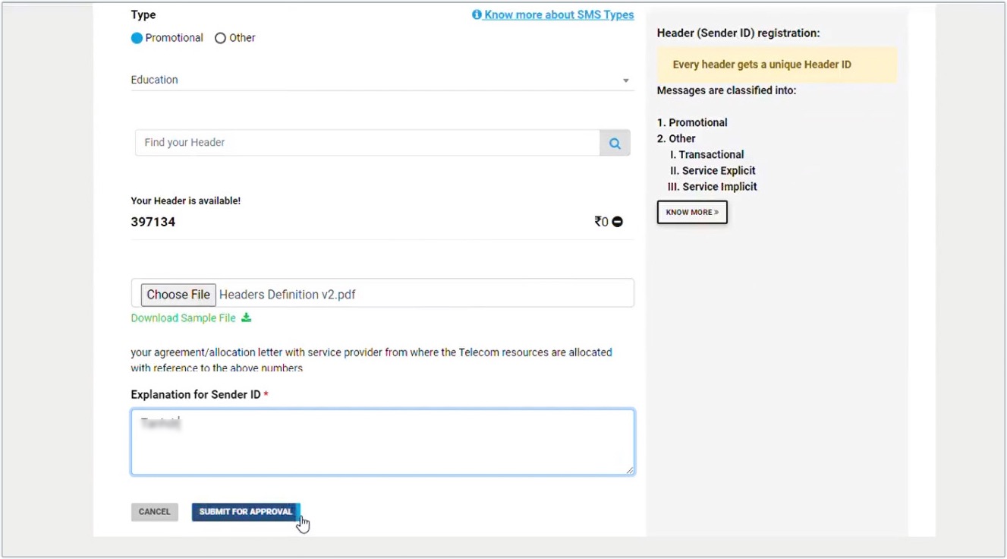Click the Submit For Approval button
Image resolution: width=1007 pixels, height=559 pixels.
point(245,511)
